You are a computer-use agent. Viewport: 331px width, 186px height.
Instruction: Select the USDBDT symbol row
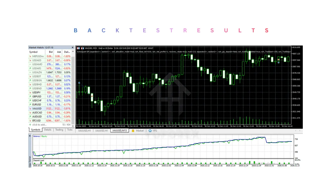(x=50, y=76)
